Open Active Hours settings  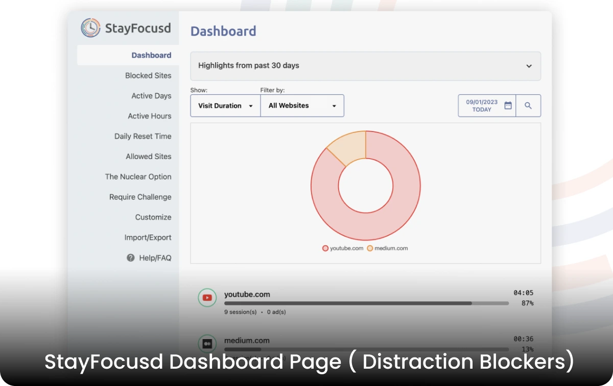pos(150,116)
